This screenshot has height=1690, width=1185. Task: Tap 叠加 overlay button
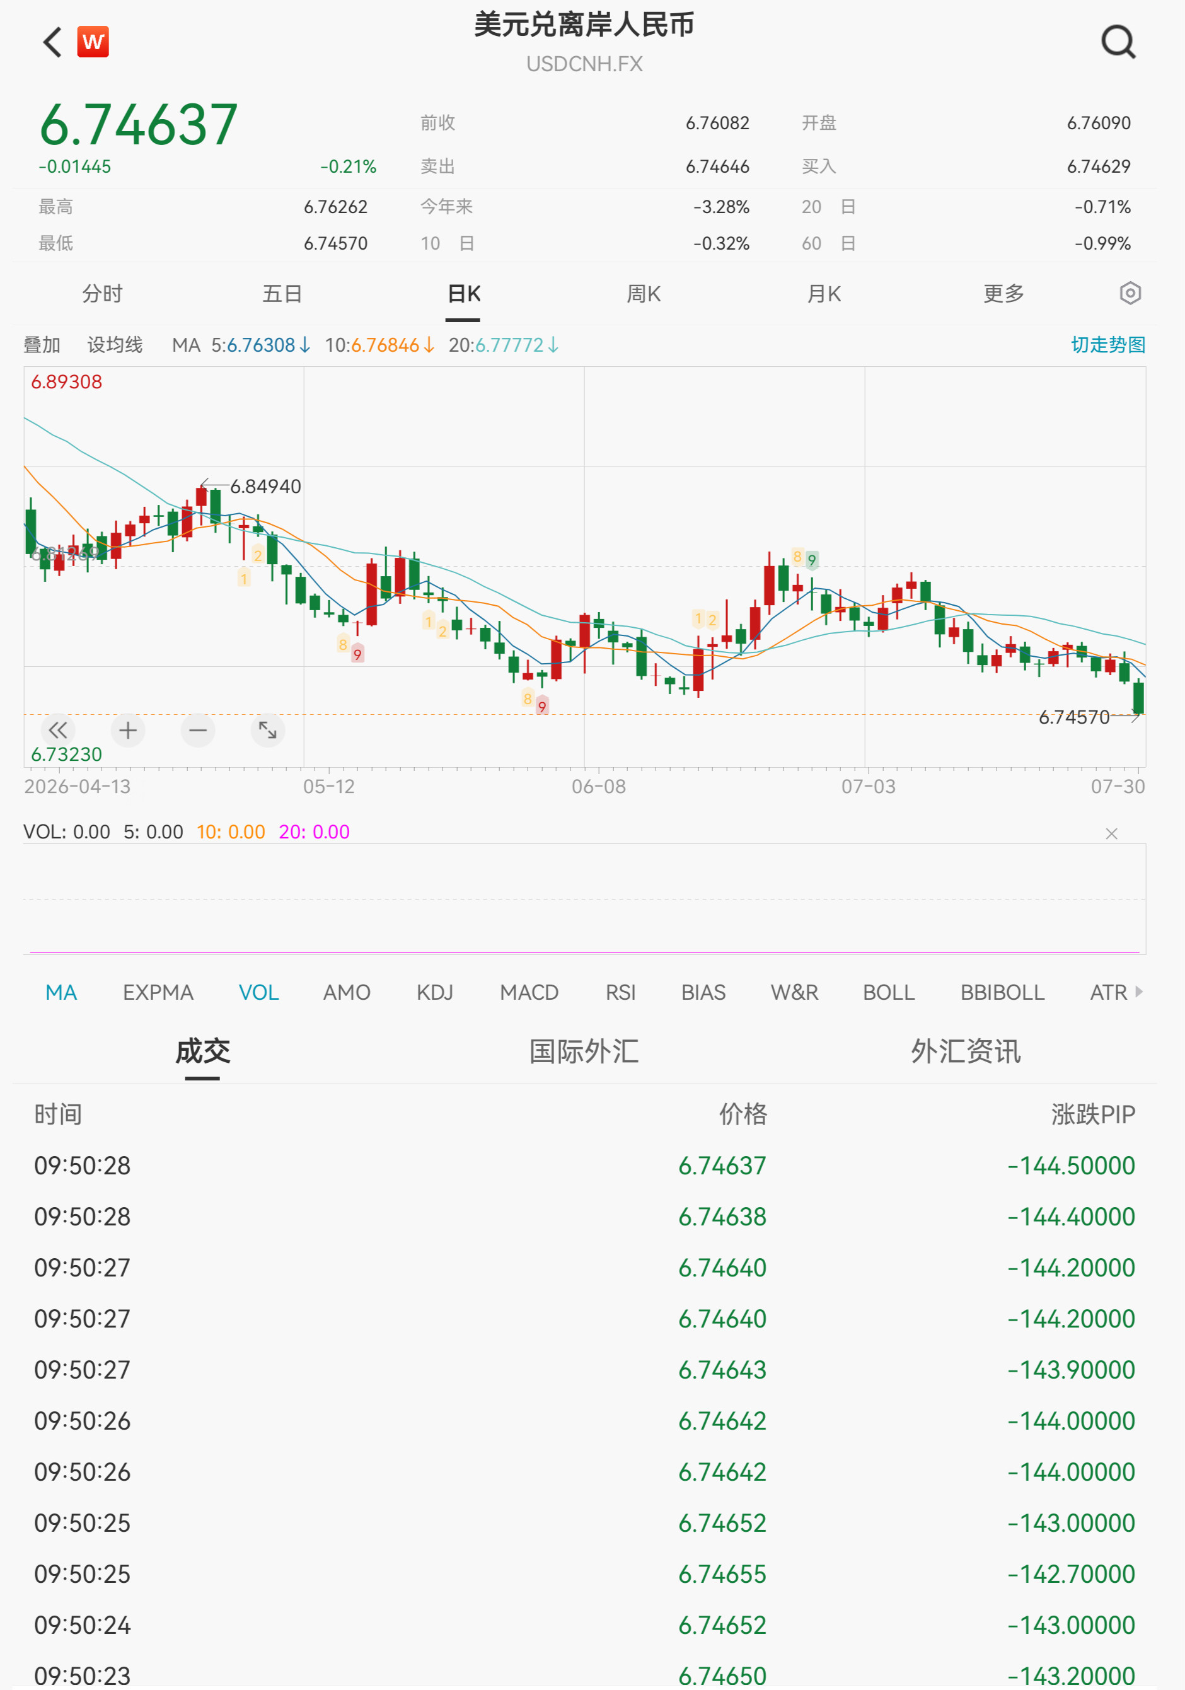pos(42,344)
